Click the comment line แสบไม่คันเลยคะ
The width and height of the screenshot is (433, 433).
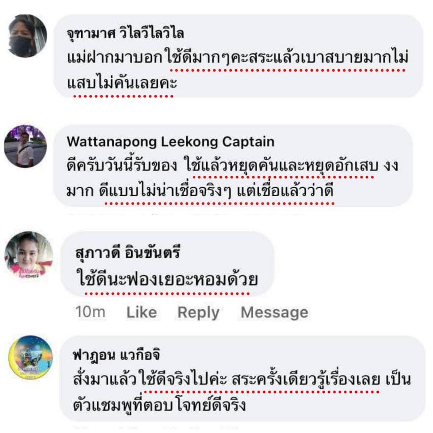click(x=122, y=83)
